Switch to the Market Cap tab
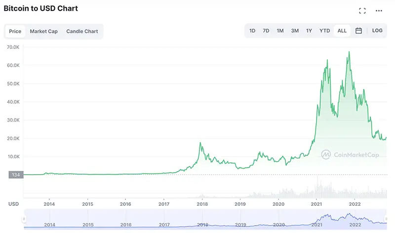 click(x=43, y=31)
